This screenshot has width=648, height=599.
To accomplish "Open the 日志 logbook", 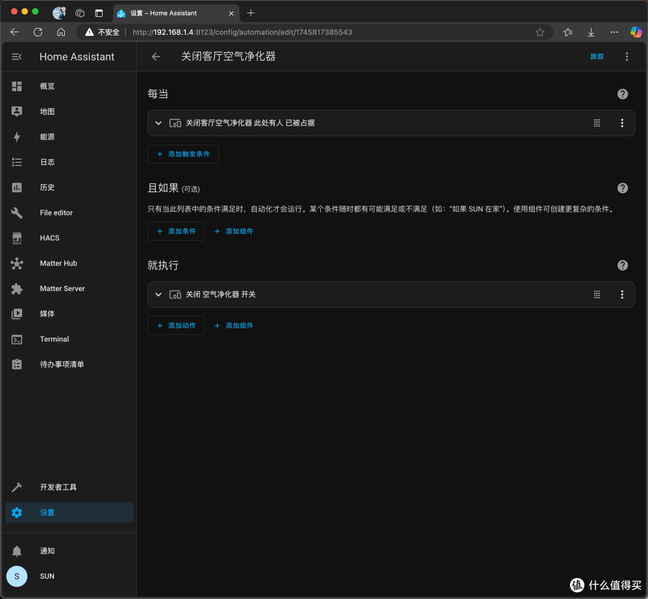I will click(x=69, y=162).
